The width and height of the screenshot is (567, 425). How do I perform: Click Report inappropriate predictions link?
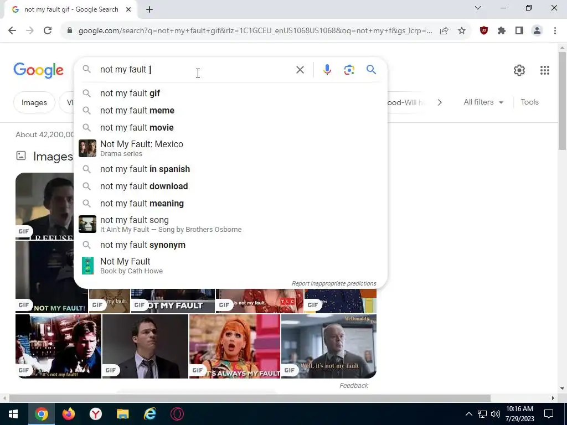click(x=334, y=284)
